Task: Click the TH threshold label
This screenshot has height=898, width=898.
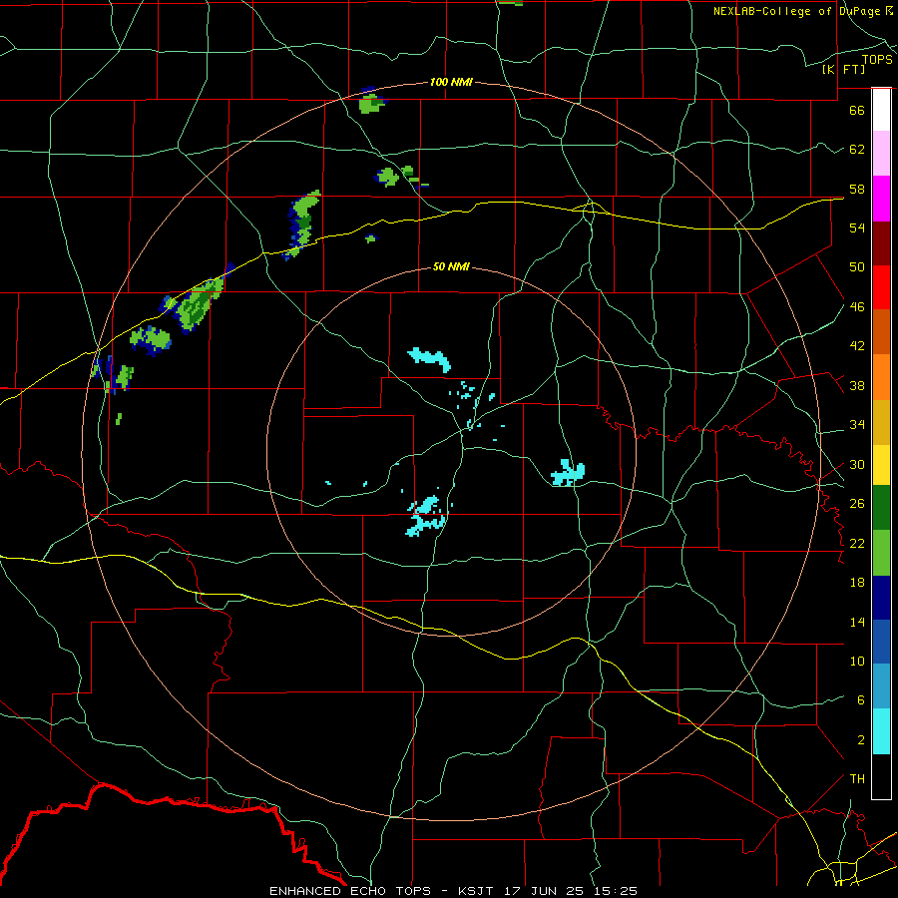Action: coord(857,779)
